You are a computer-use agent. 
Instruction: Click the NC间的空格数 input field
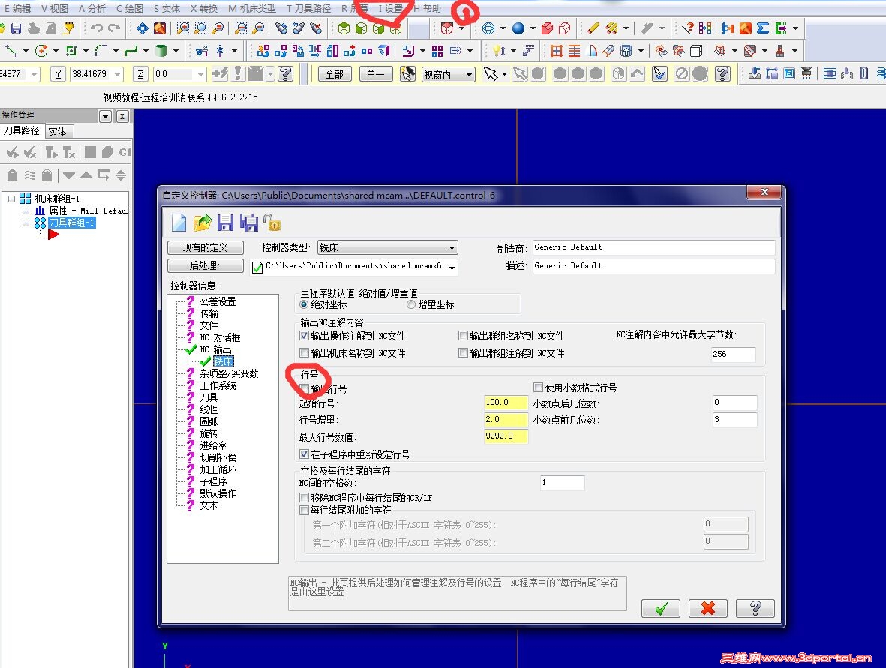[562, 483]
